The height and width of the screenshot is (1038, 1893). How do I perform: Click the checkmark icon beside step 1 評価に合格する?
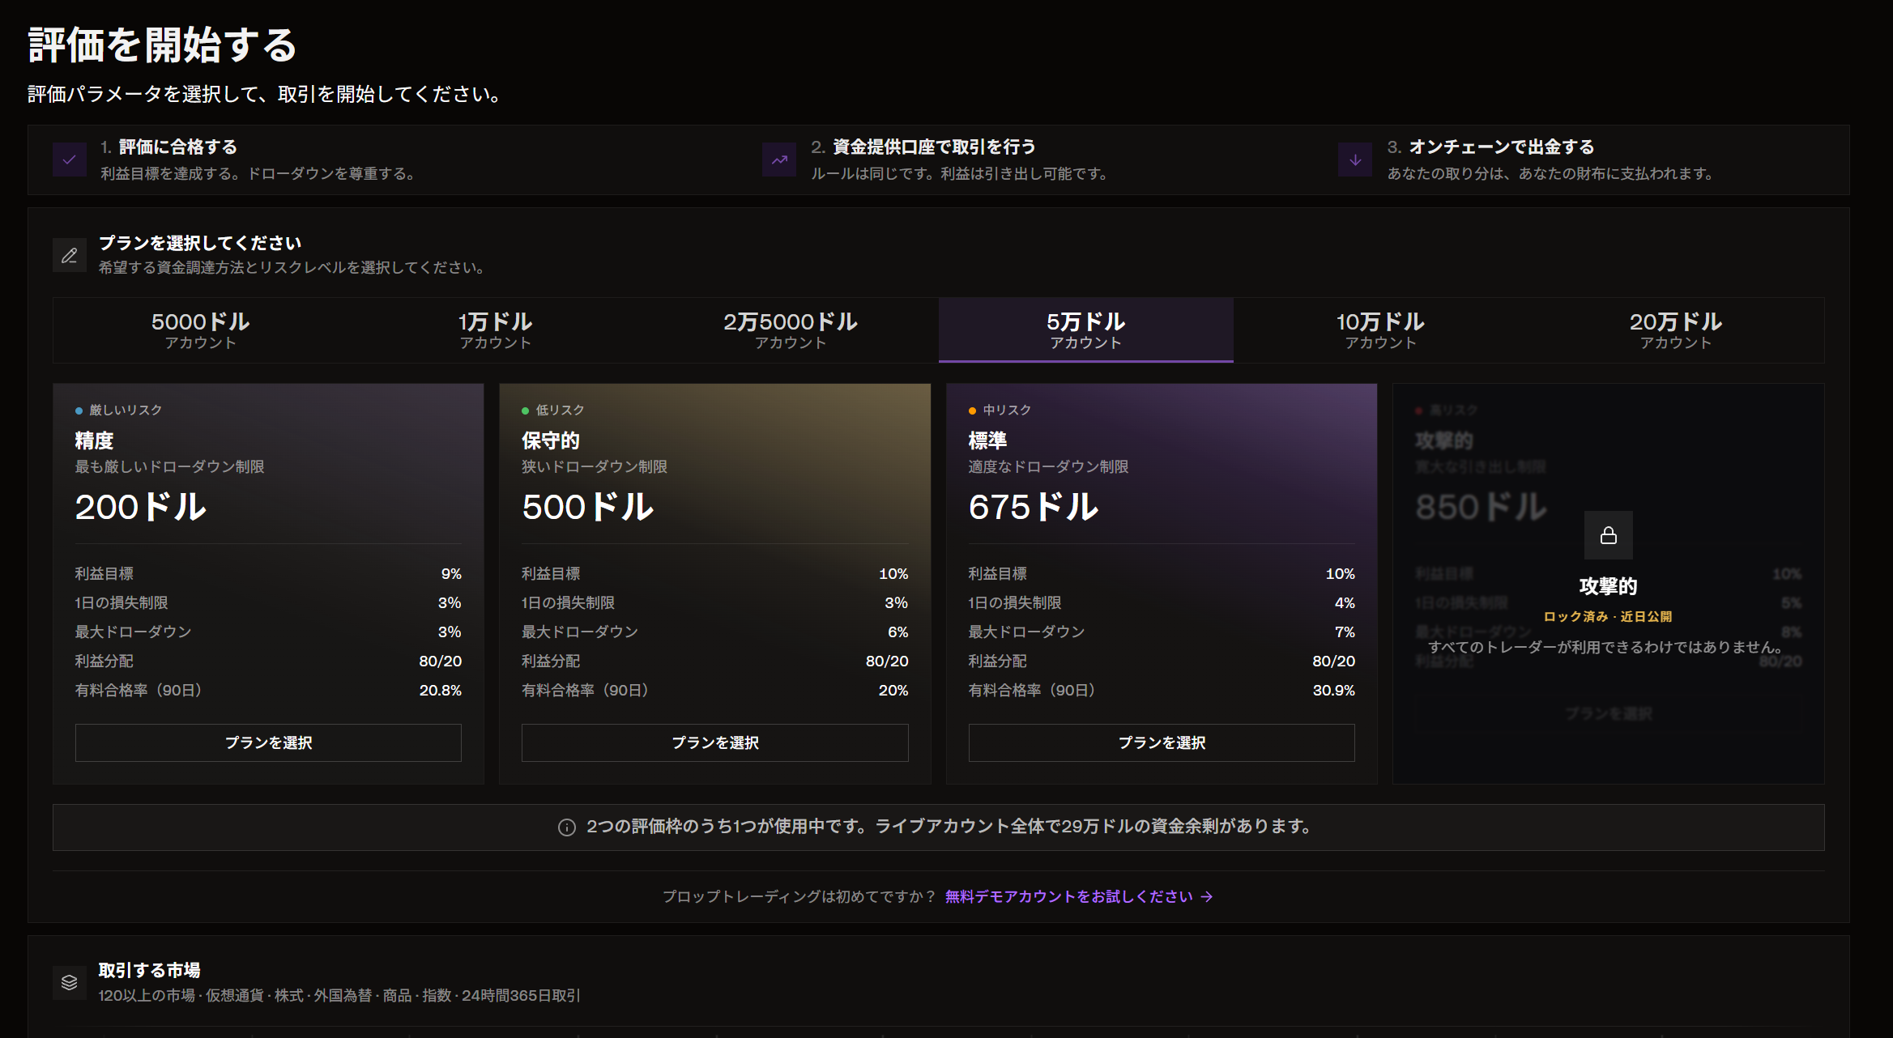(x=70, y=160)
